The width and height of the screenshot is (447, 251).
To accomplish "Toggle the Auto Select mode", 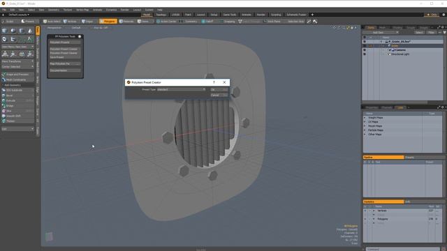I will [x=52, y=22].
